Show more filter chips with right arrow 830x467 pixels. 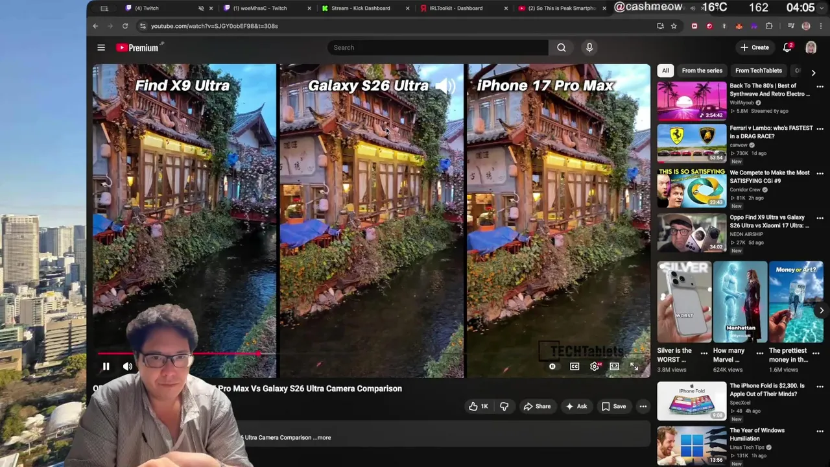click(x=813, y=72)
